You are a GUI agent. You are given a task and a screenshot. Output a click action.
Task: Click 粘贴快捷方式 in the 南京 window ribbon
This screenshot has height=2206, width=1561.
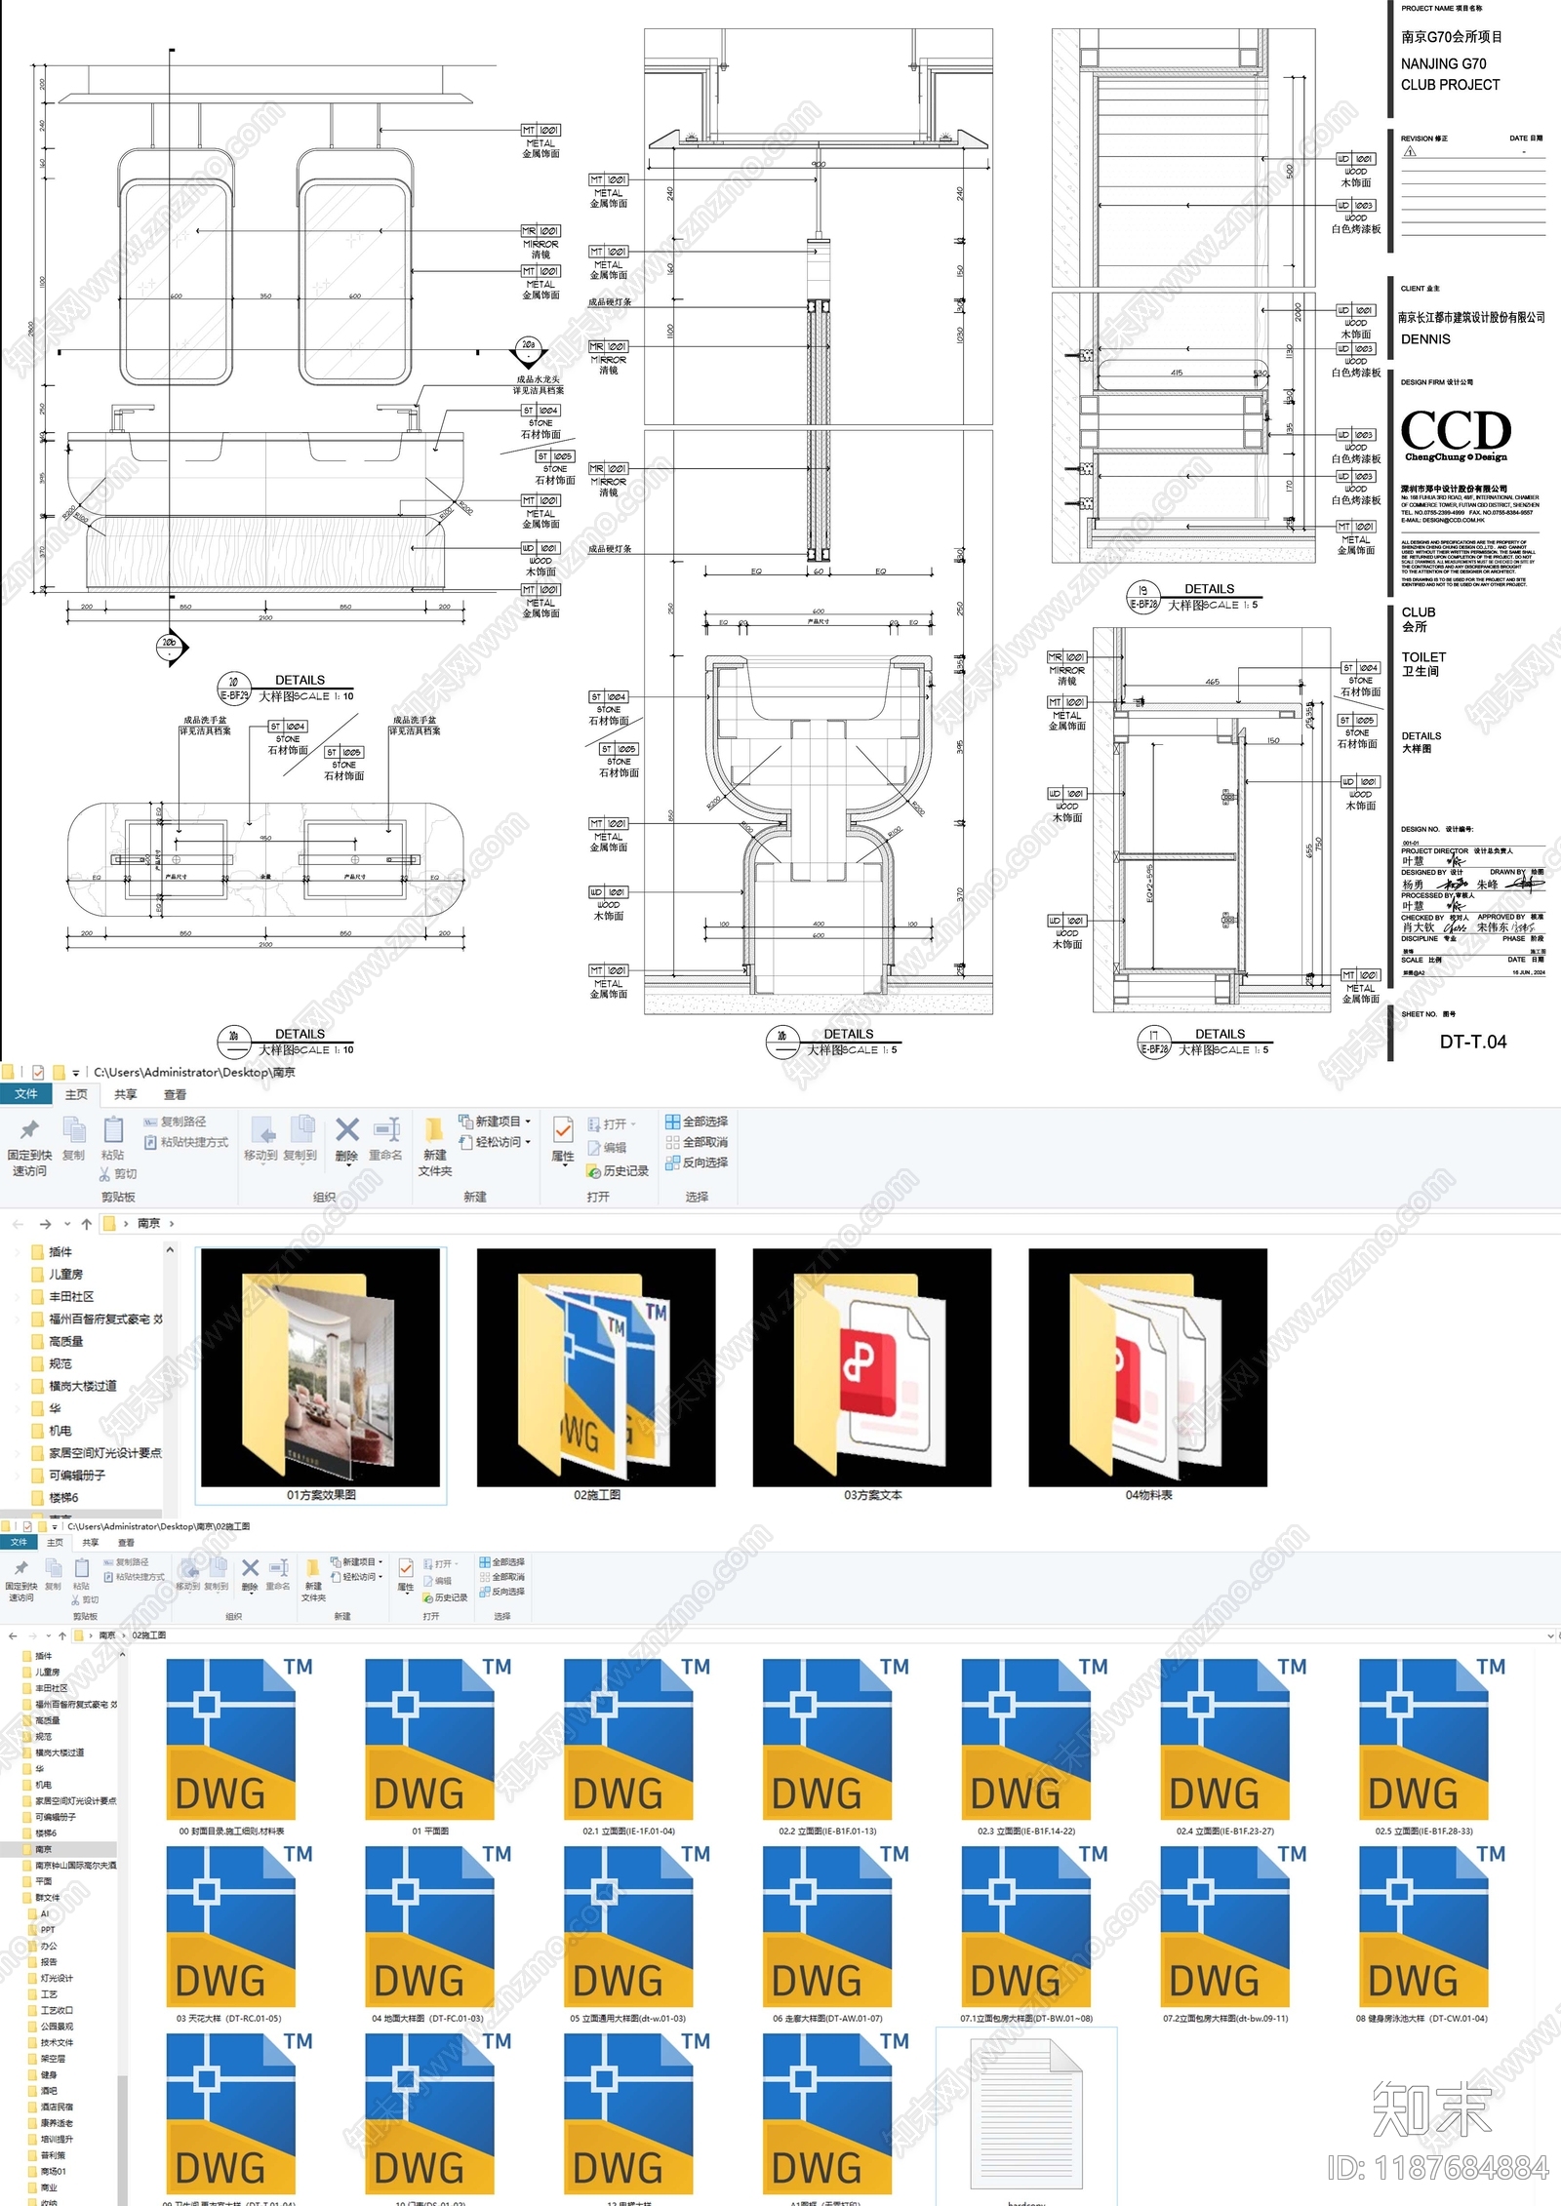(186, 1142)
